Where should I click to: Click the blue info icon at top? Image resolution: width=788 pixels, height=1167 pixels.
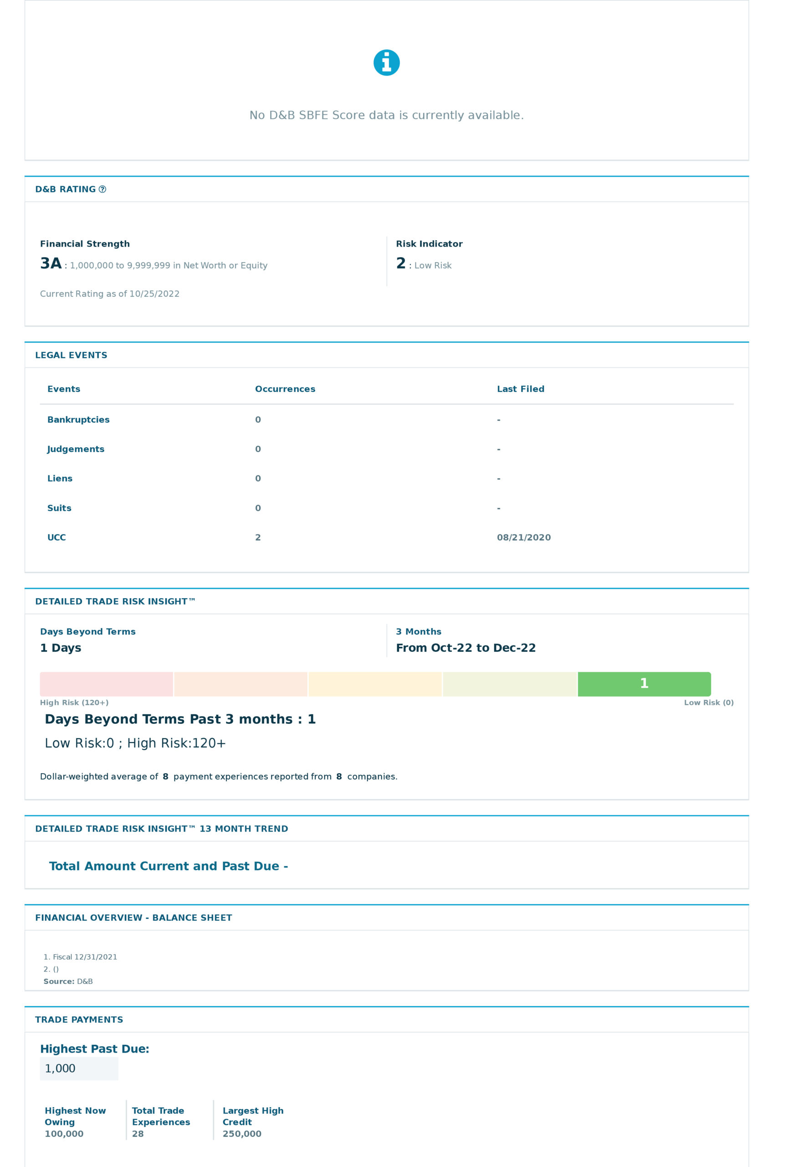tap(386, 63)
